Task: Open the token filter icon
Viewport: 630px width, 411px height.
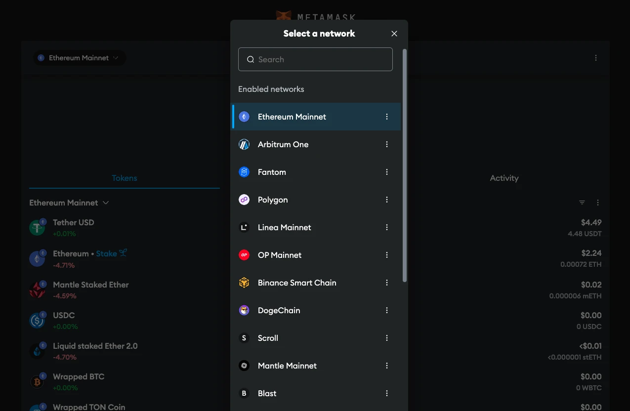Action: [x=582, y=203]
